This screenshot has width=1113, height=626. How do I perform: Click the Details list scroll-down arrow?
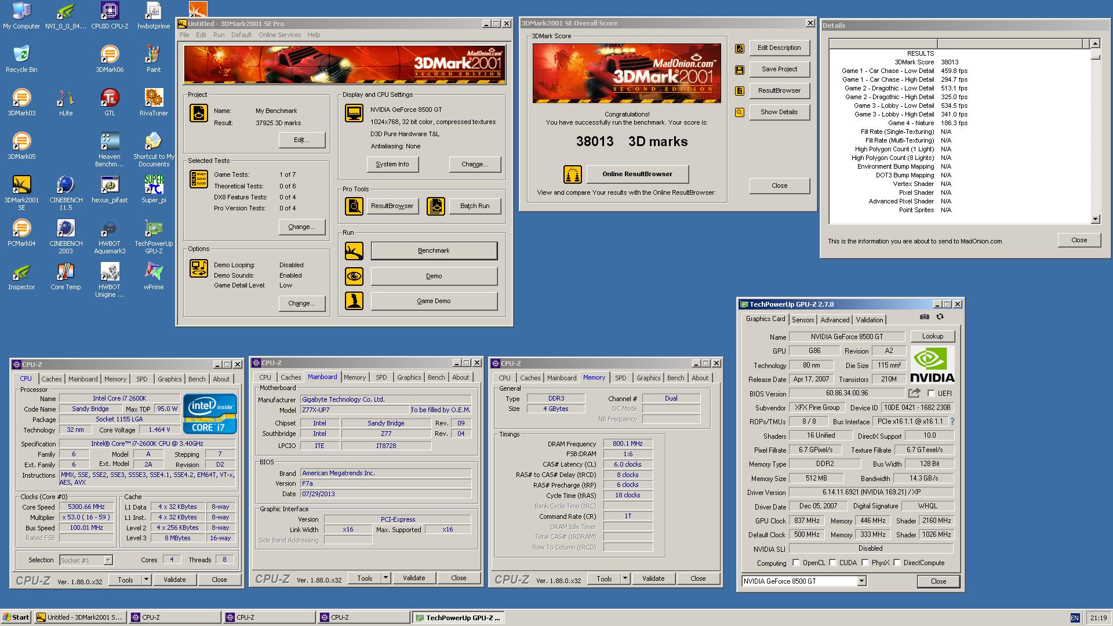point(1095,219)
